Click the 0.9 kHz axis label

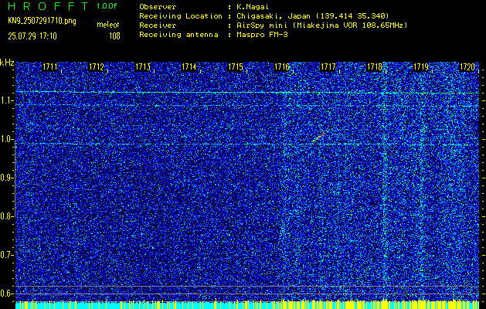click(5, 178)
